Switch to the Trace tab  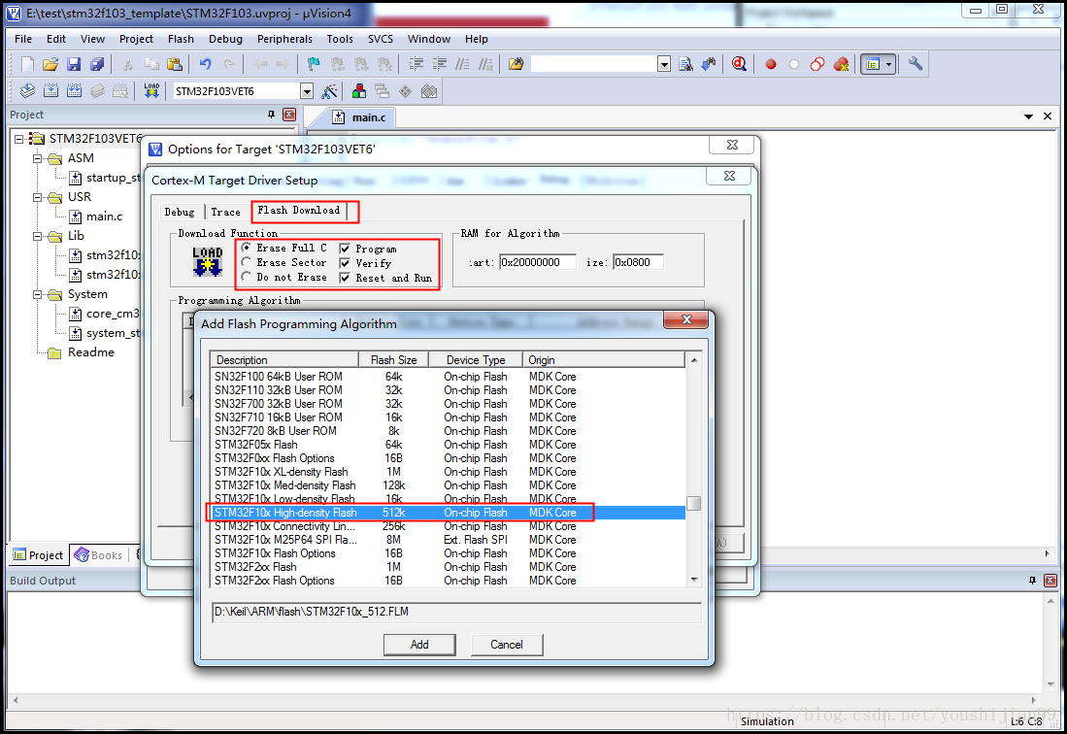(x=225, y=212)
